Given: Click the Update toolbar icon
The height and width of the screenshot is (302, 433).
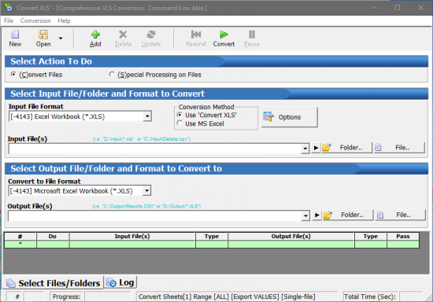Looking at the screenshot, I should point(151,35).
